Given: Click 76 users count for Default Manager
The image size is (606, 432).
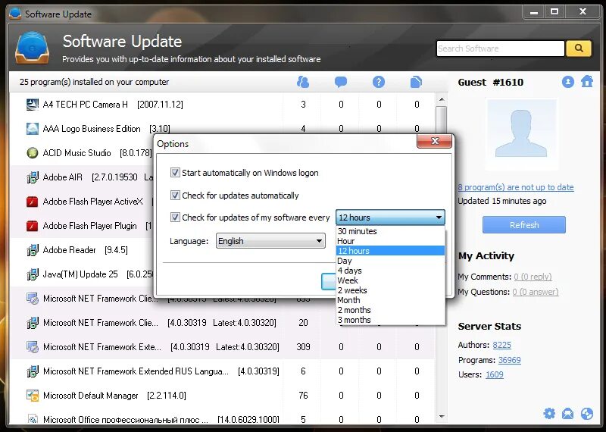Looking at the screenshot, I should [x=303, y=396].
